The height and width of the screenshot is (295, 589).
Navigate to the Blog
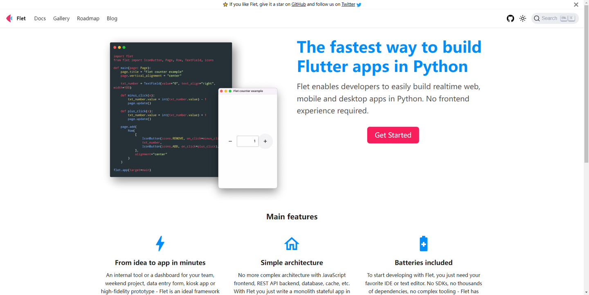(x=112, y=18)
